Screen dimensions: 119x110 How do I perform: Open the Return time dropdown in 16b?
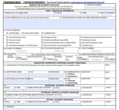[x=23, y=104]
